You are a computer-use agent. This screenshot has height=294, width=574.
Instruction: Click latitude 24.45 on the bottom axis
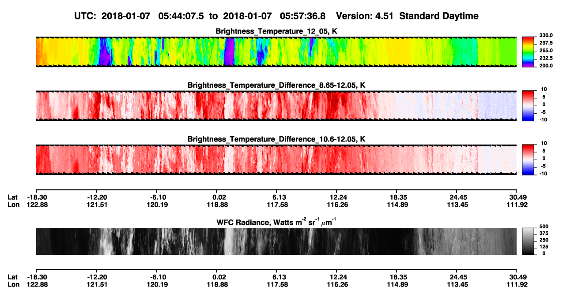457,277
